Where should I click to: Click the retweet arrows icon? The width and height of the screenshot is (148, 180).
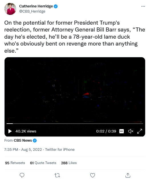click(x=57, y=175)
